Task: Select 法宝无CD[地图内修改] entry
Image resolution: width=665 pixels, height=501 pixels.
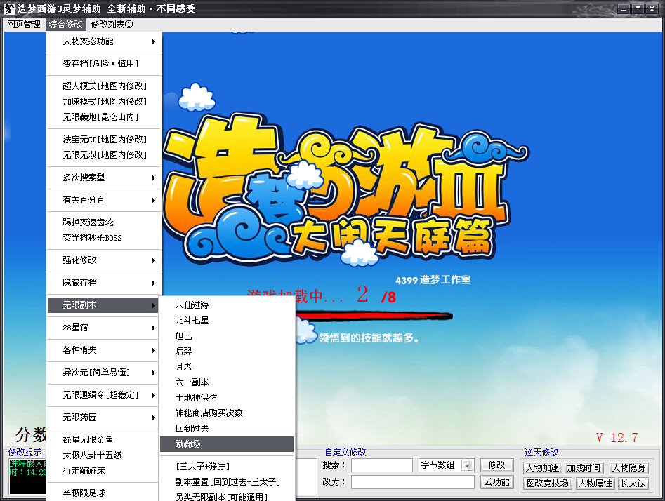Action: [105, 140]
